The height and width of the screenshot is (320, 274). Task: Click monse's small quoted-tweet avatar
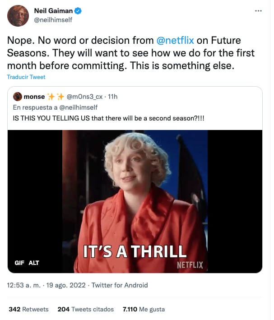coord(18,97)
